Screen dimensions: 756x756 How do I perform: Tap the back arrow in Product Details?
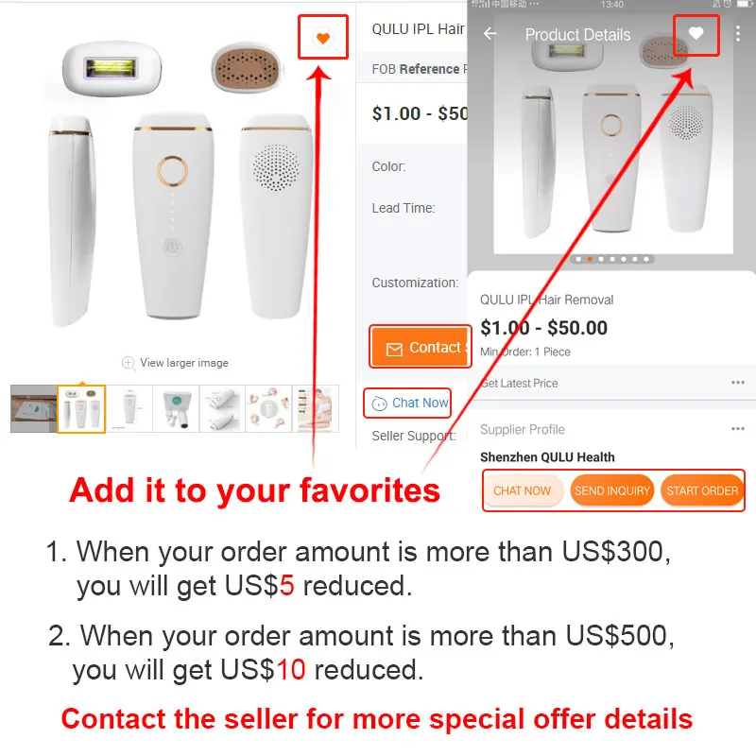(x=490, y=34)
